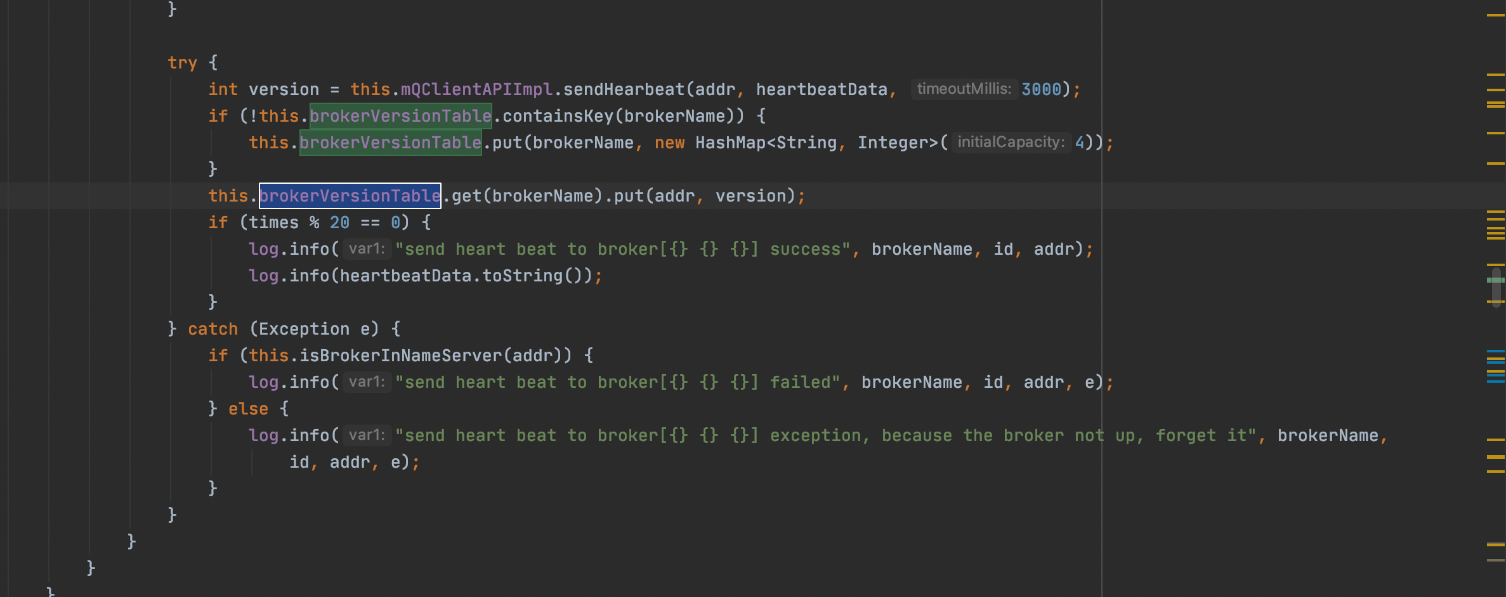Click the "catch" keyword

click(x=213, y=329)
